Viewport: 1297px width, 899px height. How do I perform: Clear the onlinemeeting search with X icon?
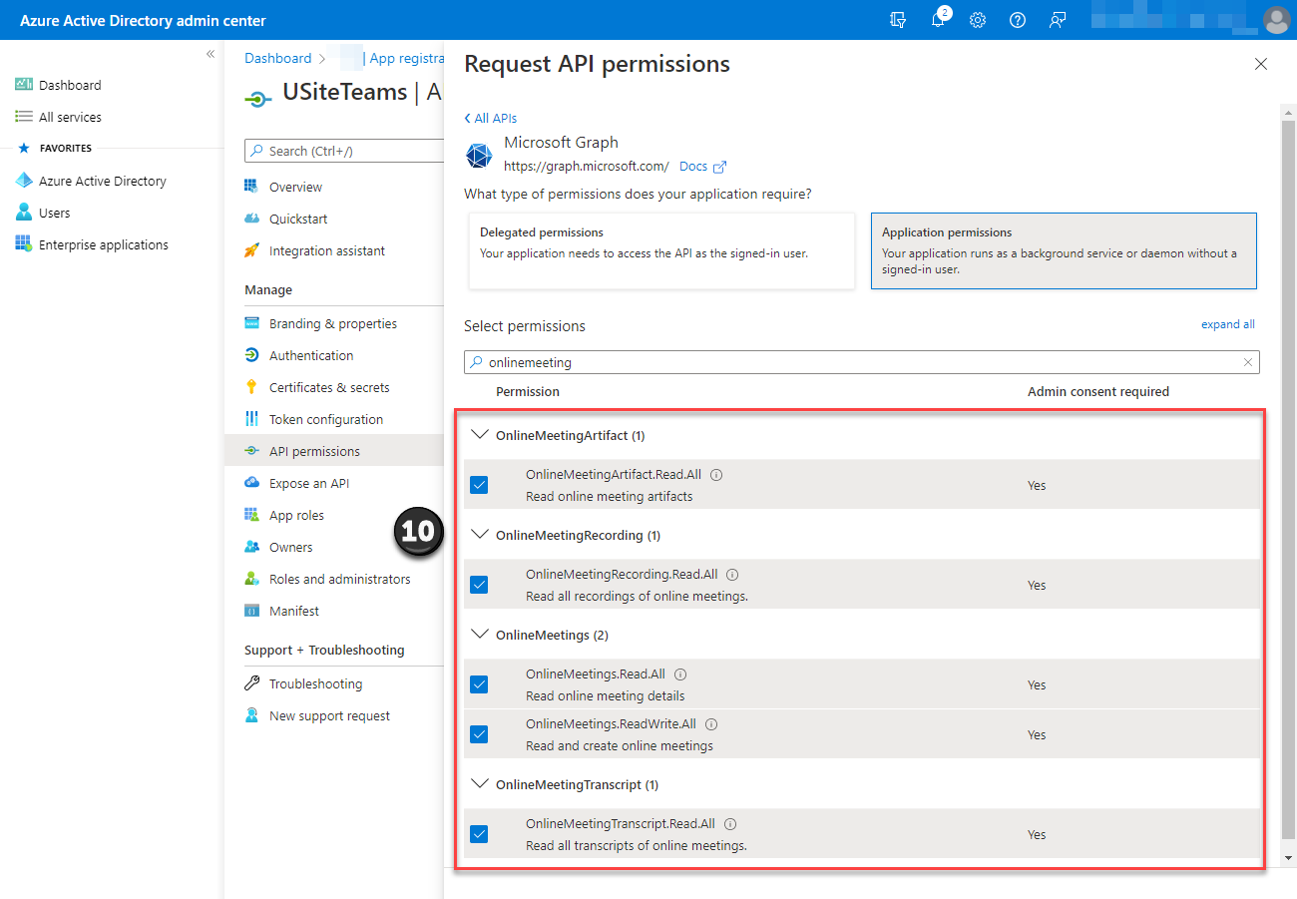tap(1247, 362)
